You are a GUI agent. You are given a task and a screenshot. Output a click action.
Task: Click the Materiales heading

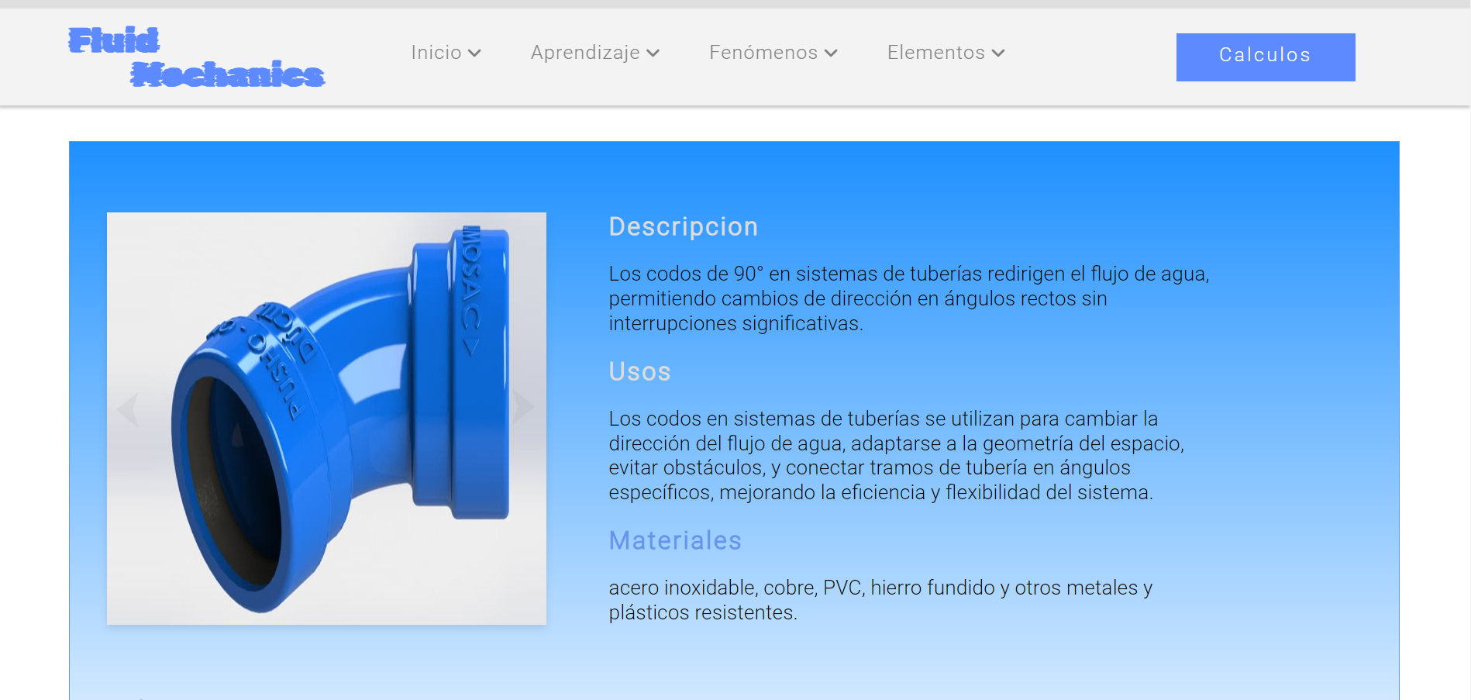tap(675, 540)
